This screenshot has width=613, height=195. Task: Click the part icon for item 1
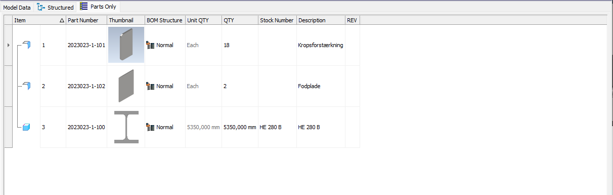click(27, 45)
